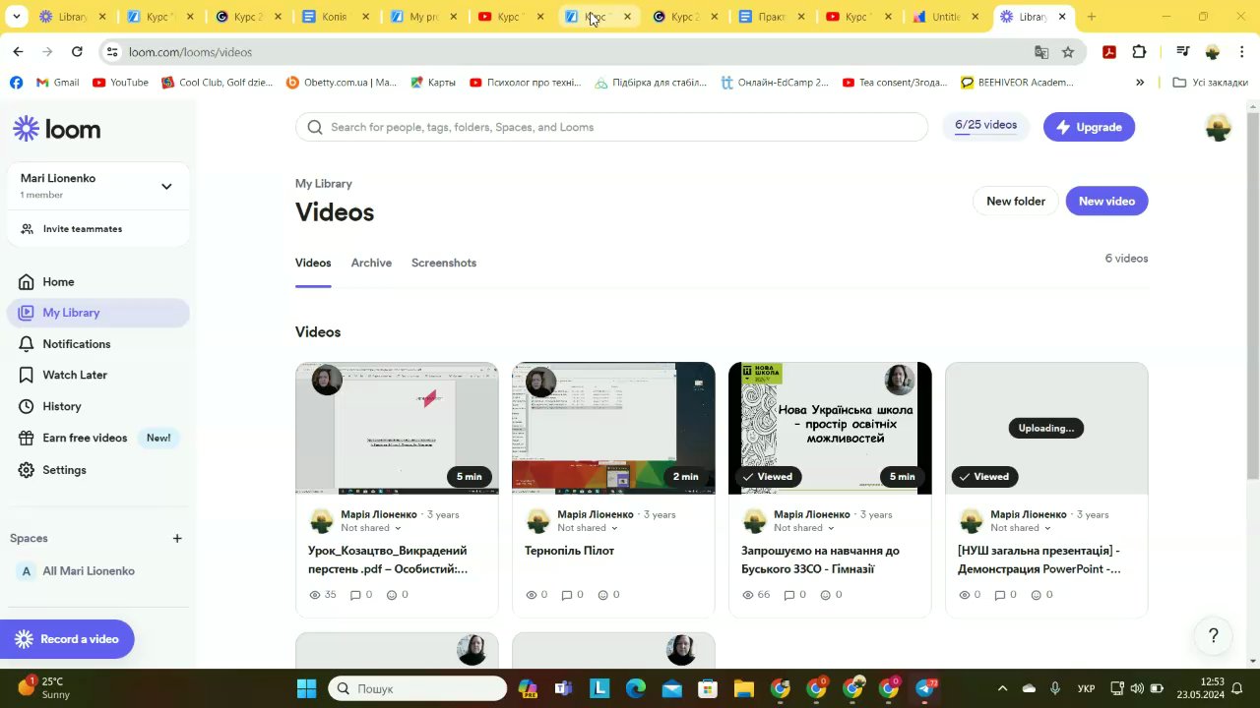Expand the Mari Lionenko workspace dropdown
1260x708 pixels.
click(x=166, y=186)
